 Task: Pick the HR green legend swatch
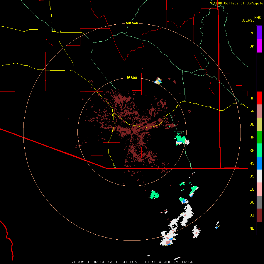pos(259,137)
